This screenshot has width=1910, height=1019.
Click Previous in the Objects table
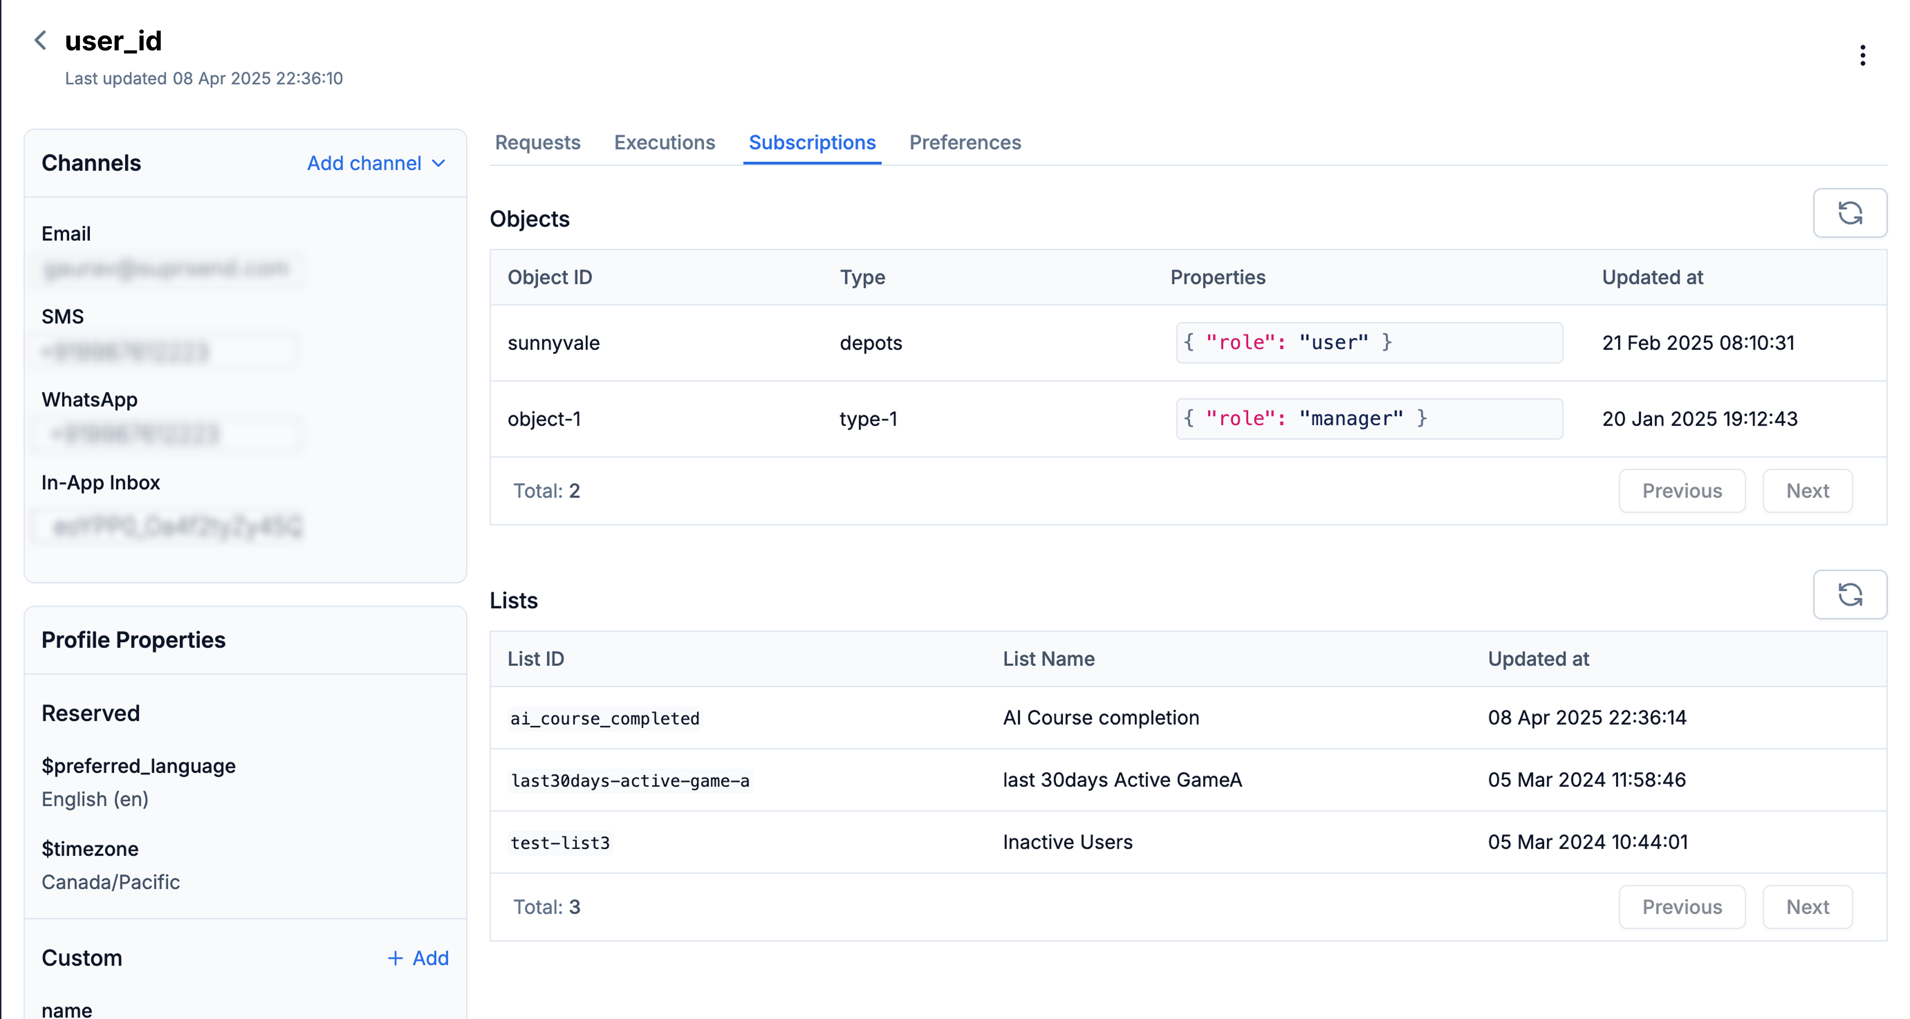coord(1682,491)
